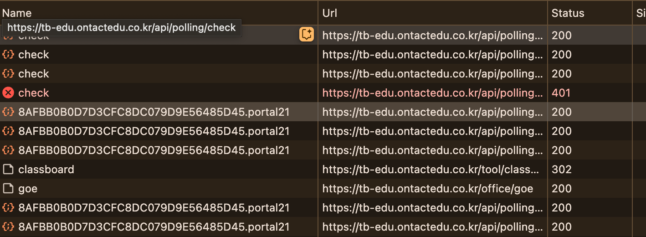Viewport: 646px width, 237px height.
Task: Click the red 401 status code
Action: [561, 93]
